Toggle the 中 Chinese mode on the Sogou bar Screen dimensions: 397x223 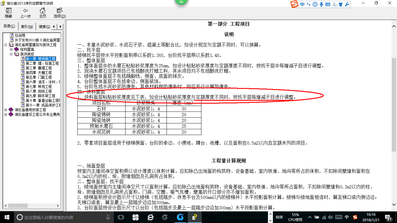click(302, 4)
